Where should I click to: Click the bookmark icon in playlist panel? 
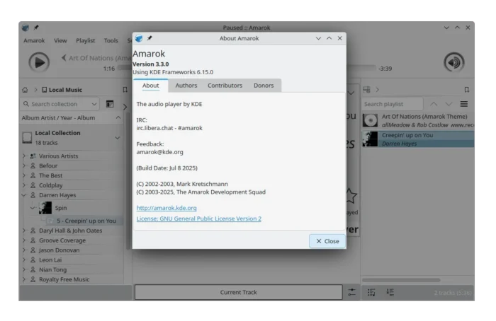point(466,90)
